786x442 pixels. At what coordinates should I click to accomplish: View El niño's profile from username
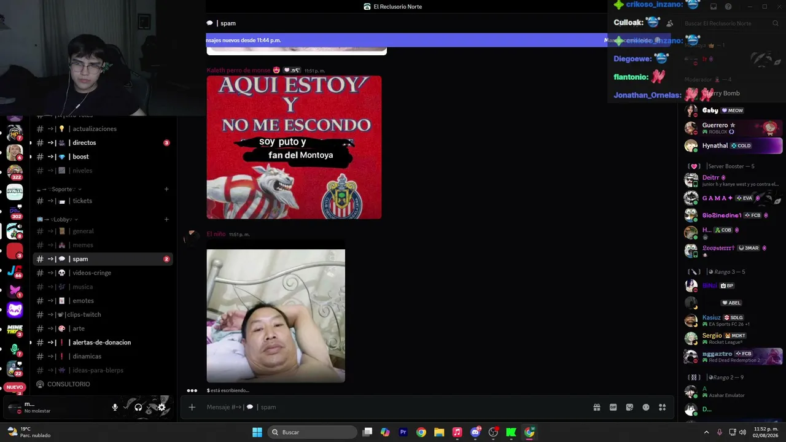point(216,234)
